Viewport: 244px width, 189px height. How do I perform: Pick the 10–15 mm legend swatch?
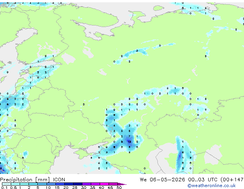pyautogui.click(x=51, y=184)
